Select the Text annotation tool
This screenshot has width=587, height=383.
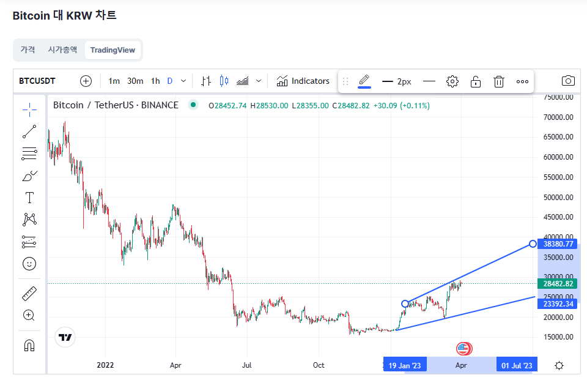point(29,198)
